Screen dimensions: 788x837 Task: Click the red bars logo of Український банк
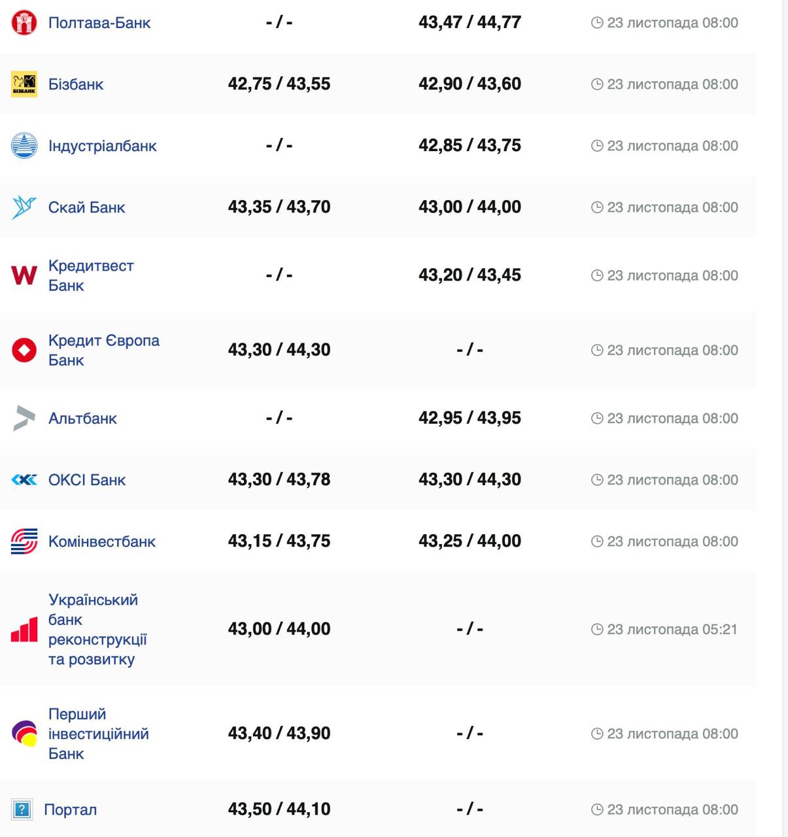click(x=24, y=630)
